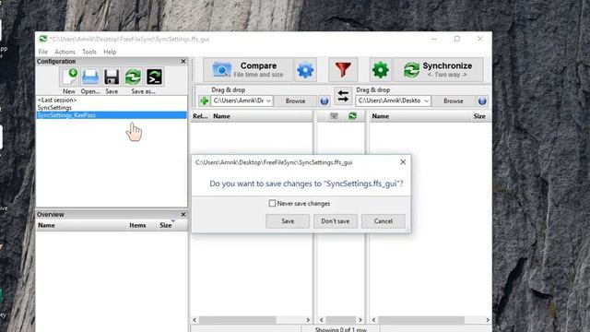
Task: Click the Rel... column header
Action: [201, 116]
